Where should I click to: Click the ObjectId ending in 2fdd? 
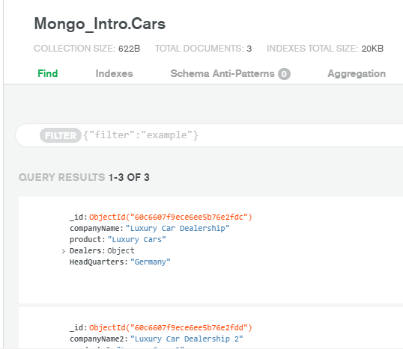[x=170, y=328]
